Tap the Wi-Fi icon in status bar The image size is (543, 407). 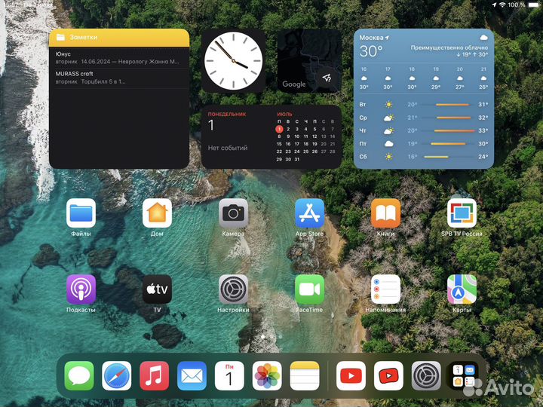click(502, 5)
